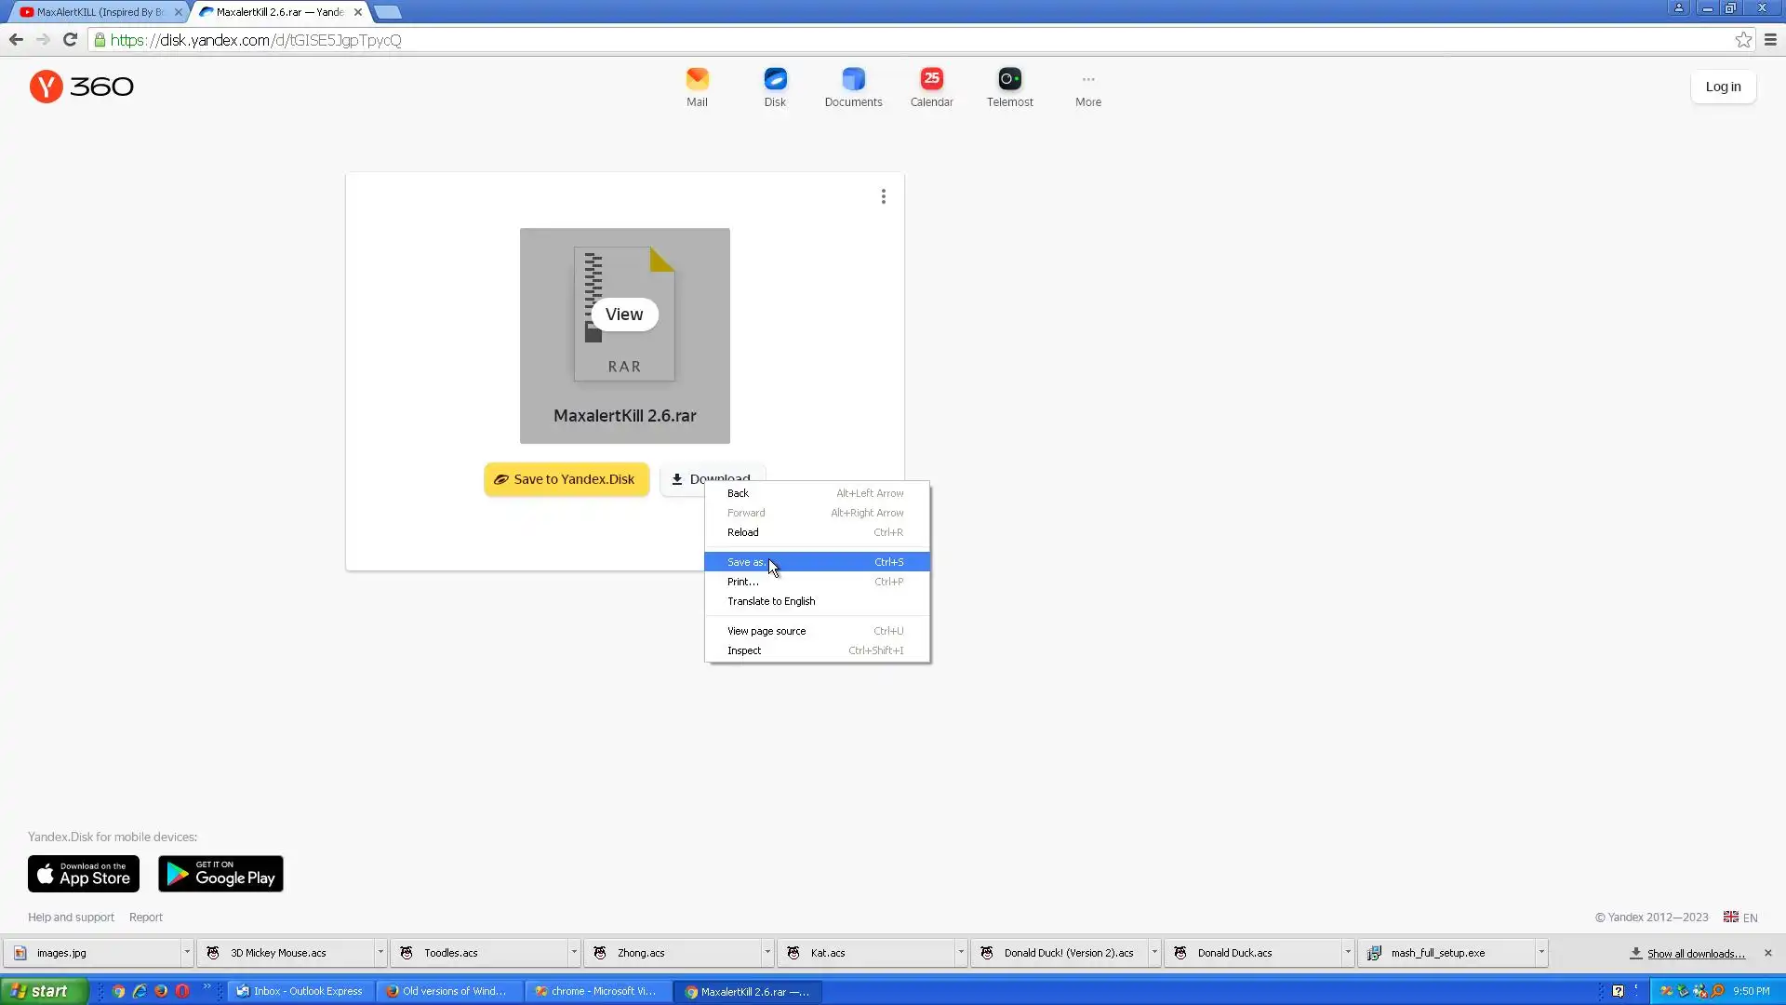
Task: Open the Telemost icon
Action: click(x=1009, y=79)
